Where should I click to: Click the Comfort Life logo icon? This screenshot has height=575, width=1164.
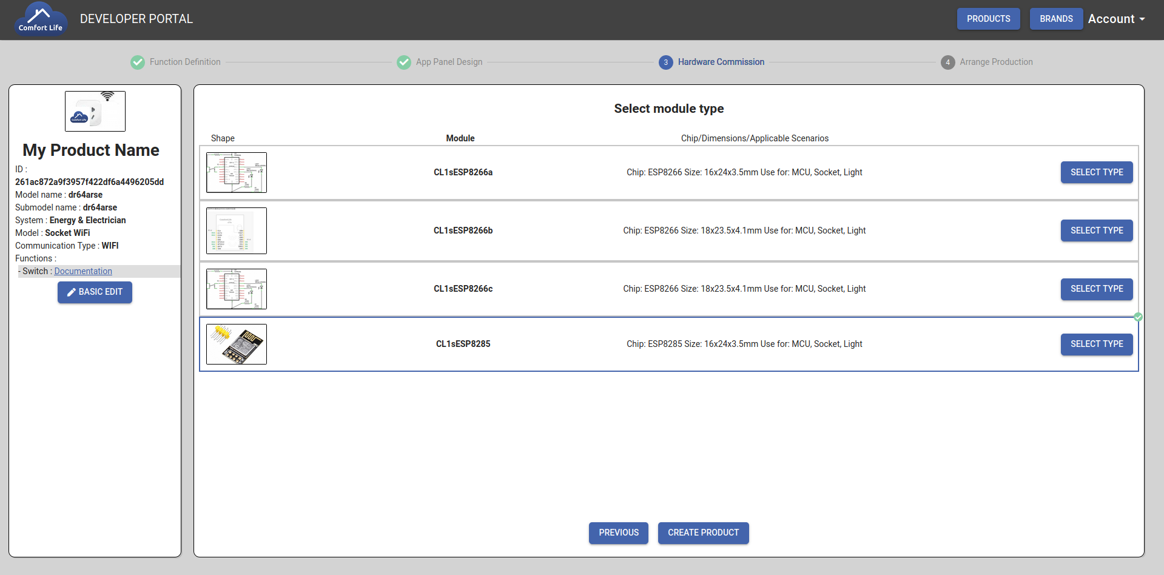click(x=40, y=19)
